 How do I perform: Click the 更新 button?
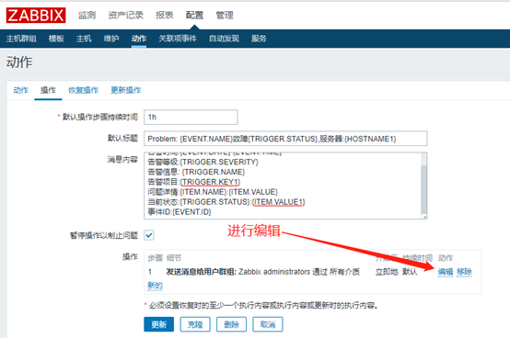(158, 324)
